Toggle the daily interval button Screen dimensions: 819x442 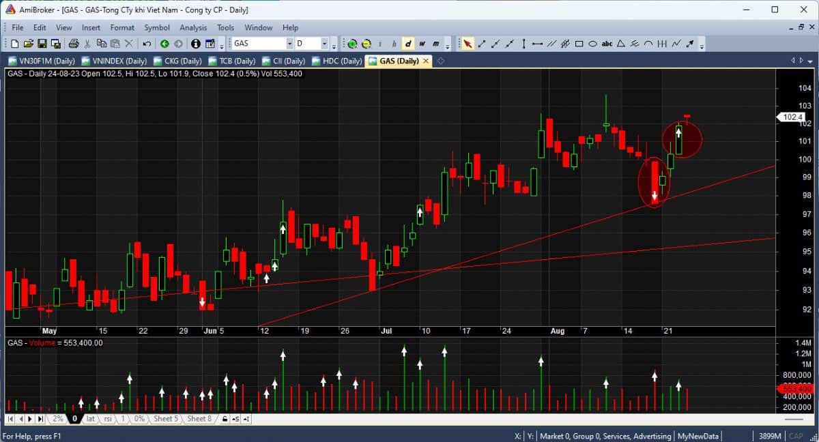[x=408, y=44]
